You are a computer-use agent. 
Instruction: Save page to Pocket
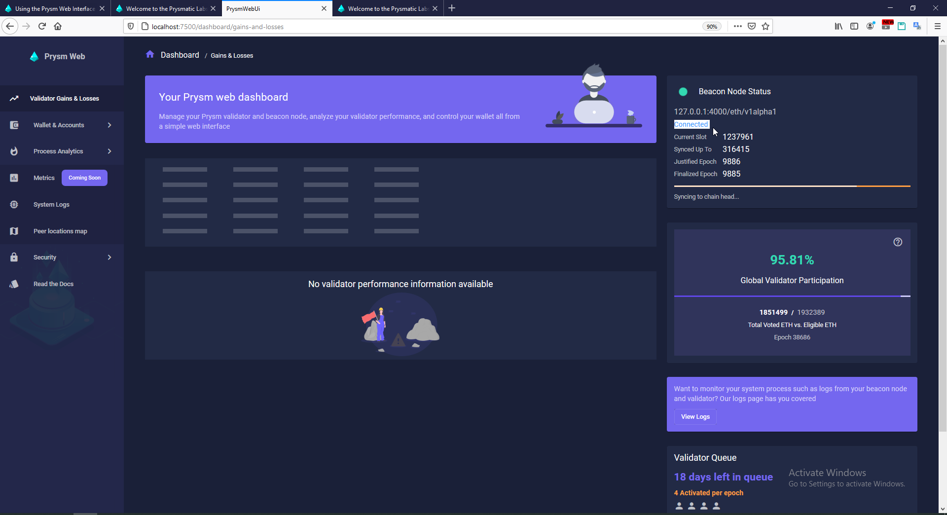pyautogui.click(x=752, y=27)
